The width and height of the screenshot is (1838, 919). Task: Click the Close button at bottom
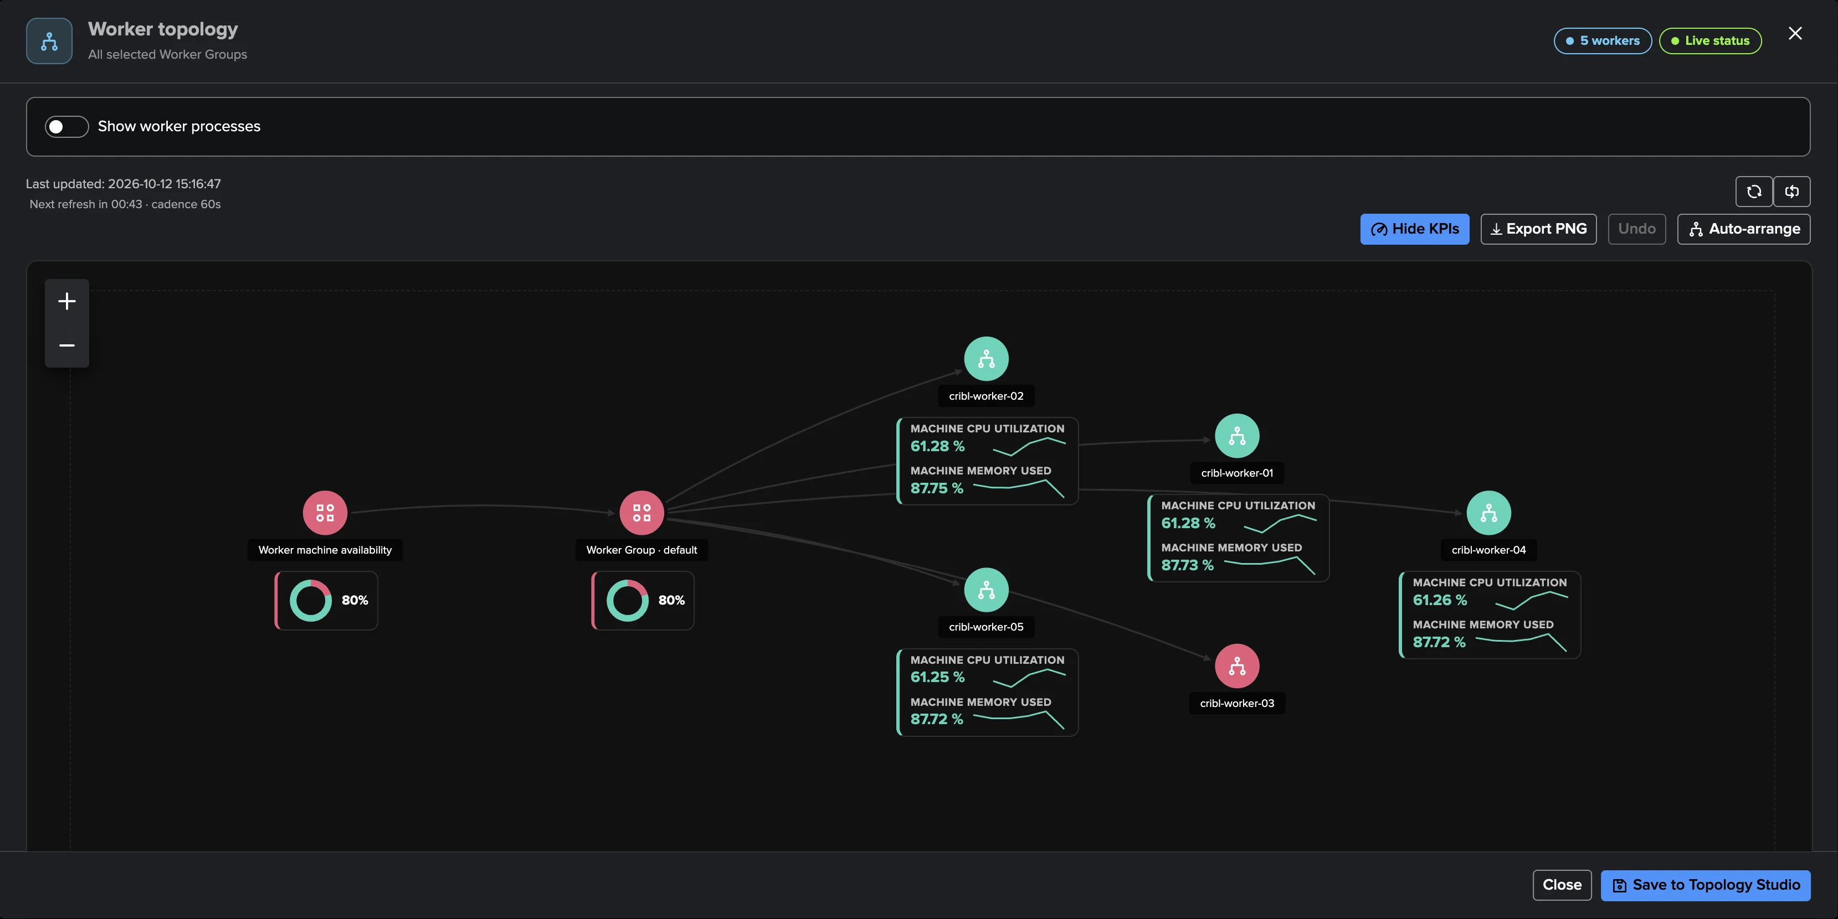(x=1562, y=885)
